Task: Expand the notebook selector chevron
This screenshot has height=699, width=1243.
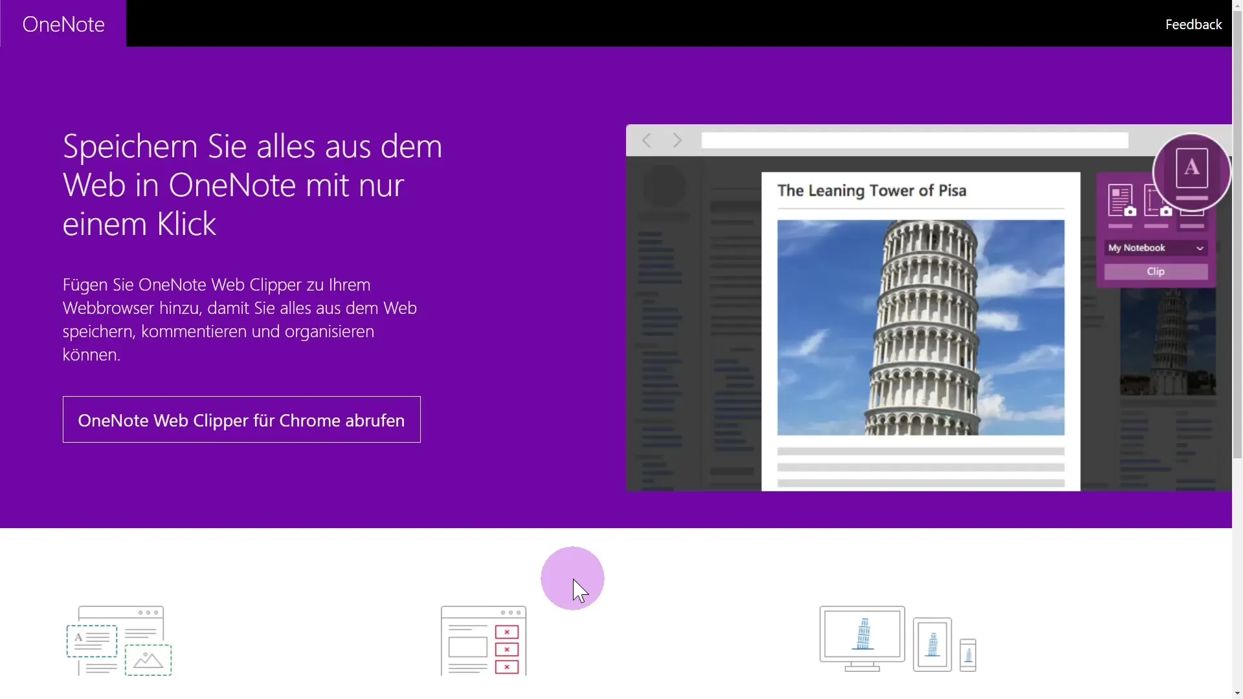Action: click(x=1200, y=248)
